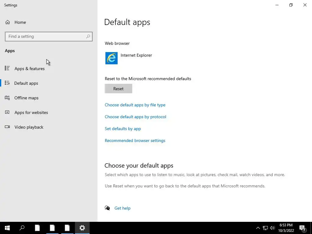Viewport: 312px width, 234px height.
Task: Click the first document icon on taskbar
Action: pyautogui.click(x=37, y=228)
